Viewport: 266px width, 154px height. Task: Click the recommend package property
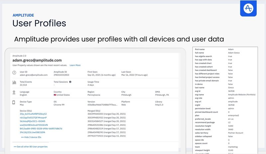[x=205, y=123]
